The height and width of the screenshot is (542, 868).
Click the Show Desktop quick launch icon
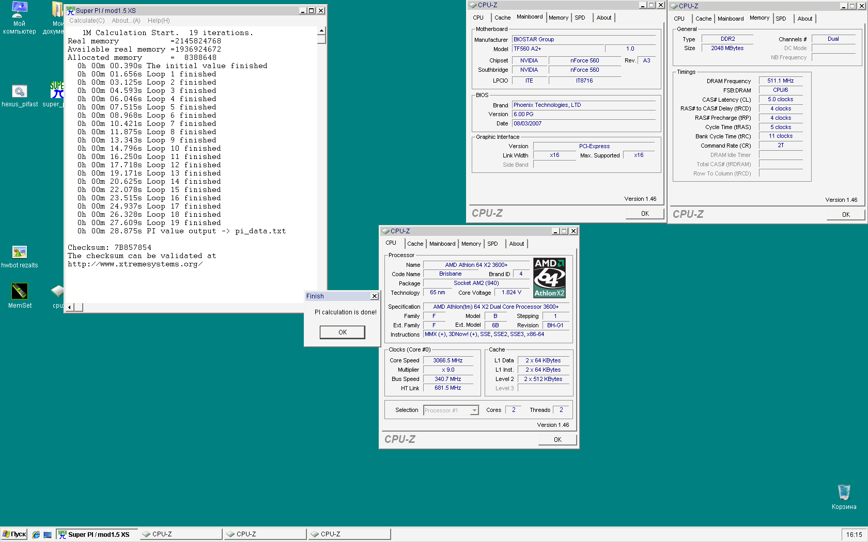pos(48,535)
